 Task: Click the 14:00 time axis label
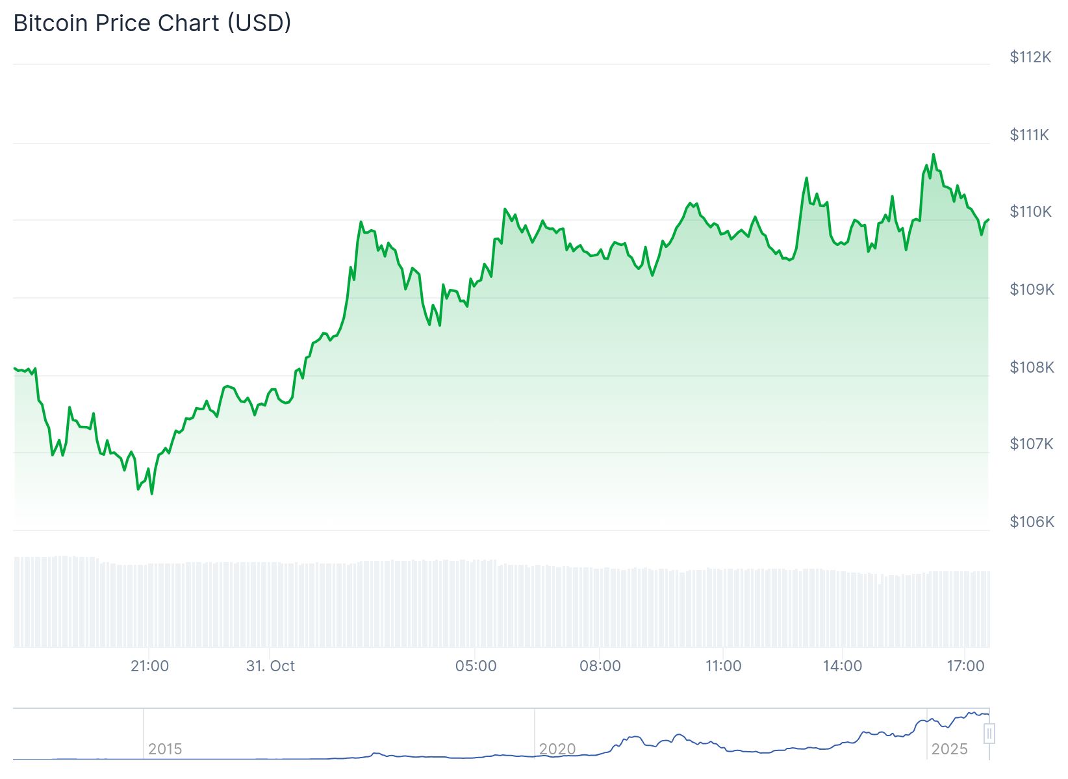(x=842, y=666)
